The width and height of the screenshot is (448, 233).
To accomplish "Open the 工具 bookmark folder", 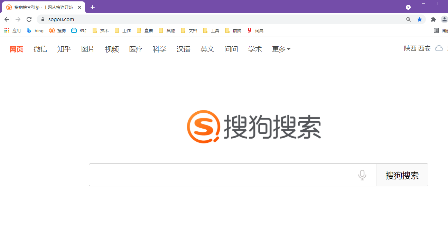I will click(211, 30).
